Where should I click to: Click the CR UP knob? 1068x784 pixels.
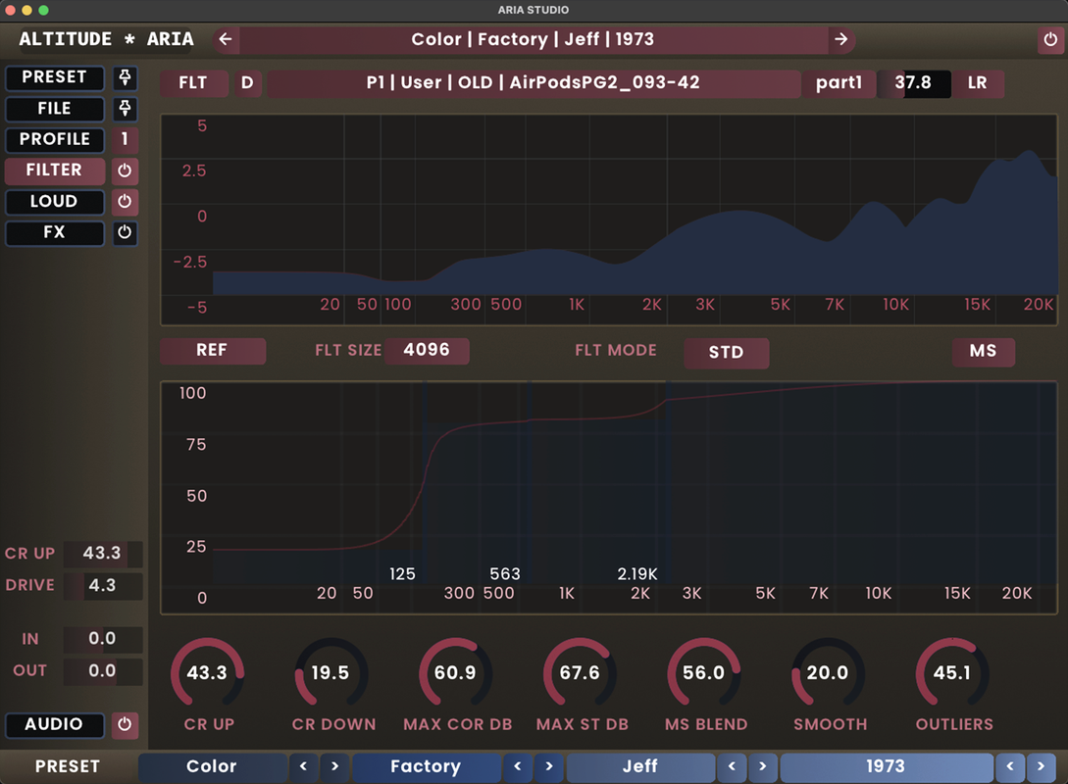pyautogui.click(x=207, y=674)
